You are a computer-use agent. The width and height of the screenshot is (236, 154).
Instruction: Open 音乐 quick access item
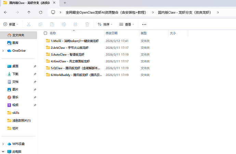tap(15, 97)
